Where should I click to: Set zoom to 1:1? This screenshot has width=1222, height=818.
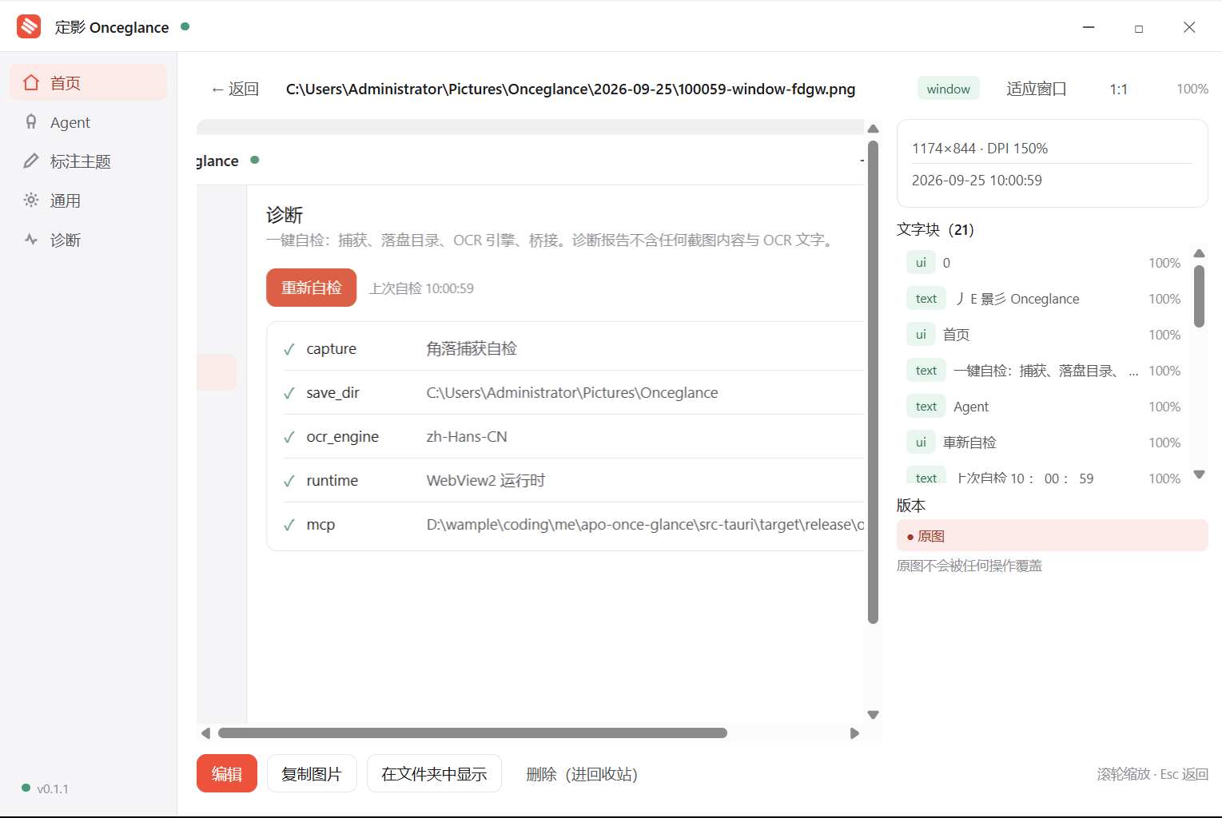point(1118,89)
